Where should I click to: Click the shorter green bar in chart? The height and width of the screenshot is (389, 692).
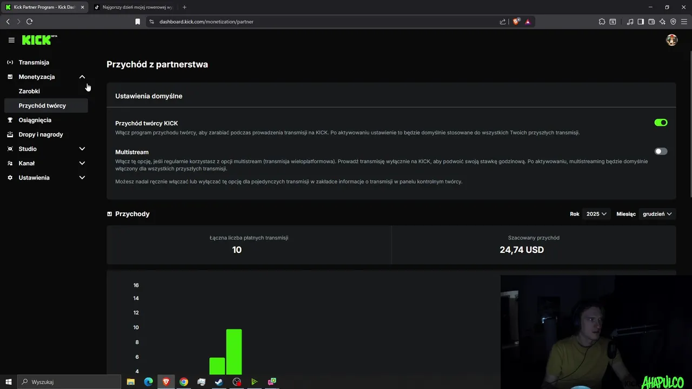point(217,366)
